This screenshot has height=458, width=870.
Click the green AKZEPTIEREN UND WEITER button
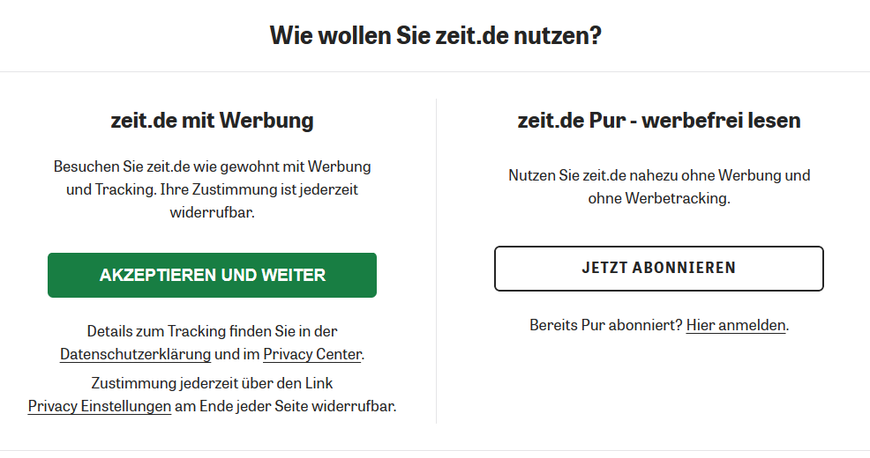[212, 275]
